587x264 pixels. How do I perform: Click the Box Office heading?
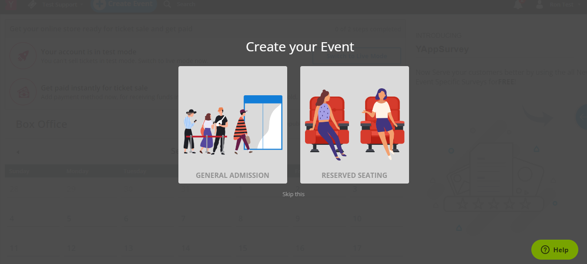(x=41, y=124)
